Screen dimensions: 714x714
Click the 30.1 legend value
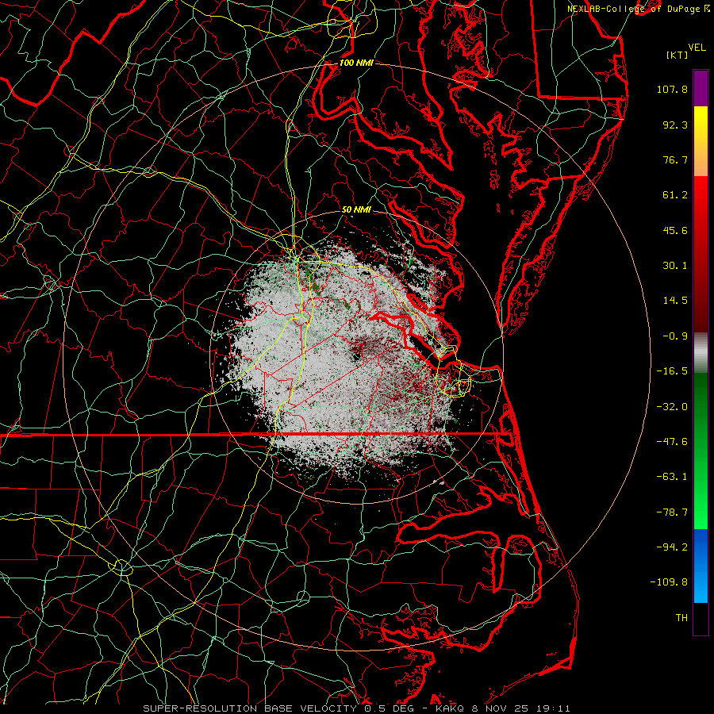pyautogui.click(x=675, y=266)
